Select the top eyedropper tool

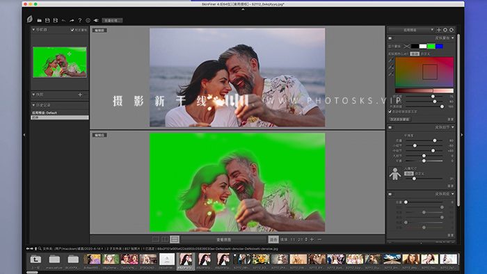coord(391,61)
